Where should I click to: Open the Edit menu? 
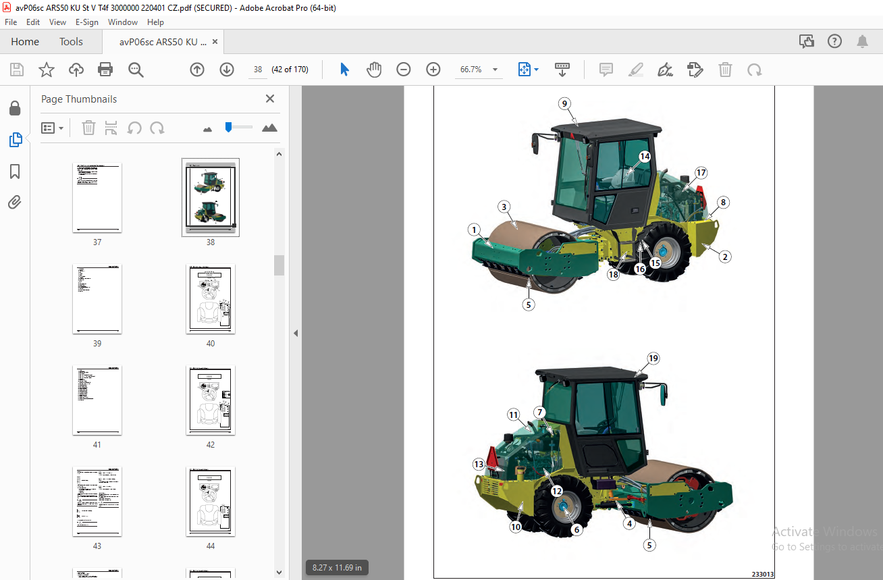click(x=33, y=22)
